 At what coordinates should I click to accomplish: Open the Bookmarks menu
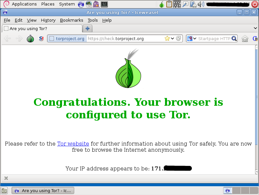click(71, 20)
